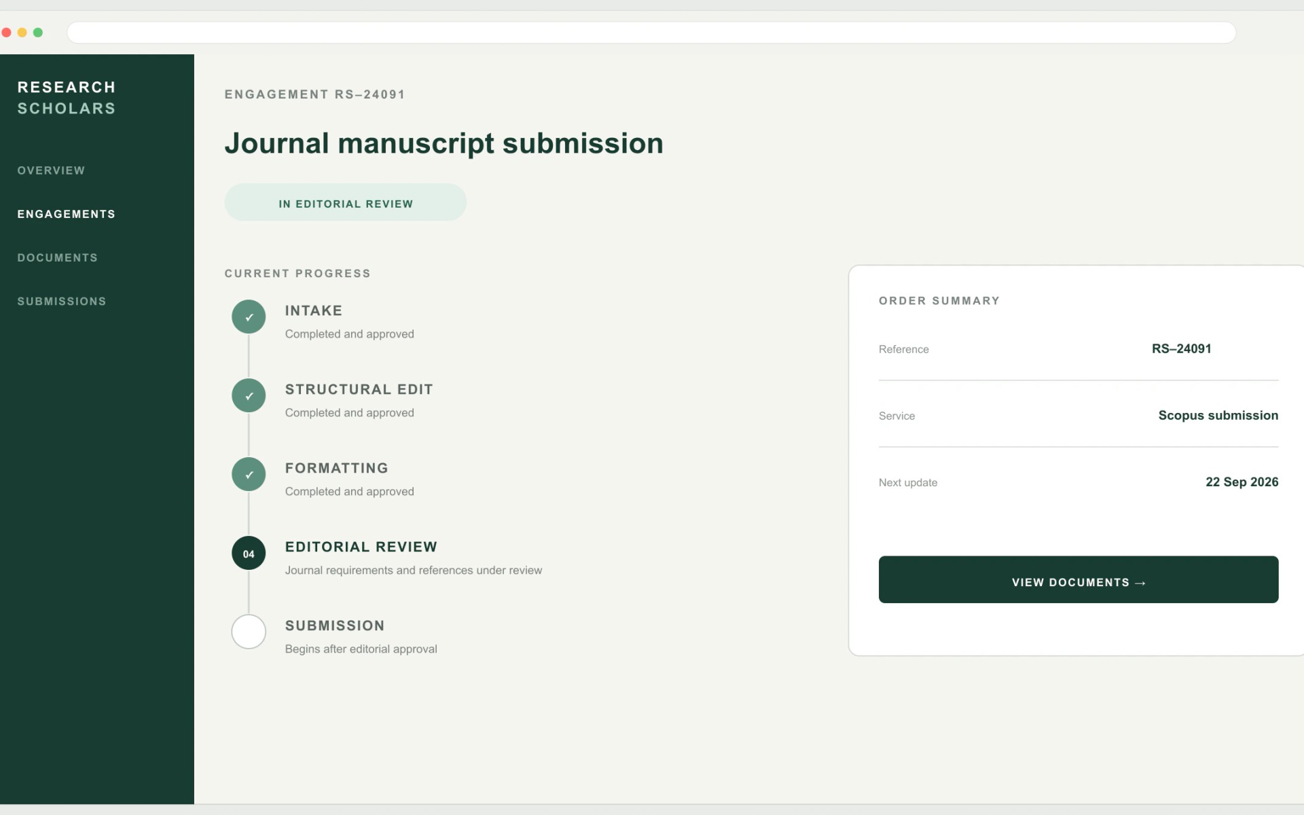Click the Scopus submission service value
Screen dimensions: 1304x815
pyautogui.click(x=1218, y=415)
